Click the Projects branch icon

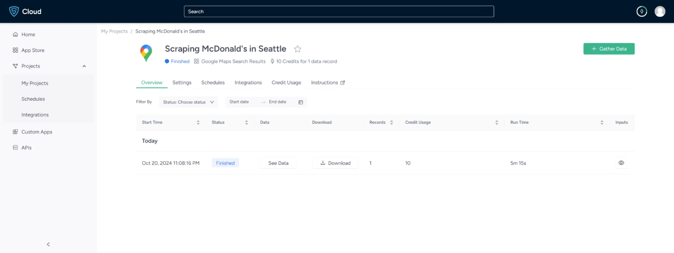pyautogui.click(x=16, y=66)
